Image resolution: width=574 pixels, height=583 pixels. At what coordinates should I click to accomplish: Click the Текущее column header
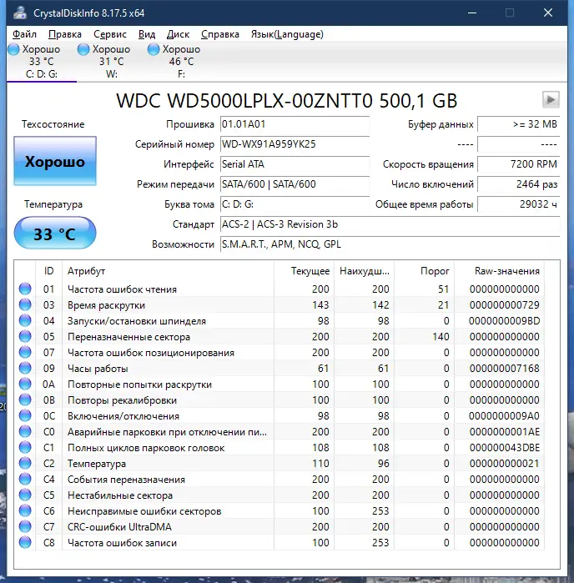pos(304,271)
